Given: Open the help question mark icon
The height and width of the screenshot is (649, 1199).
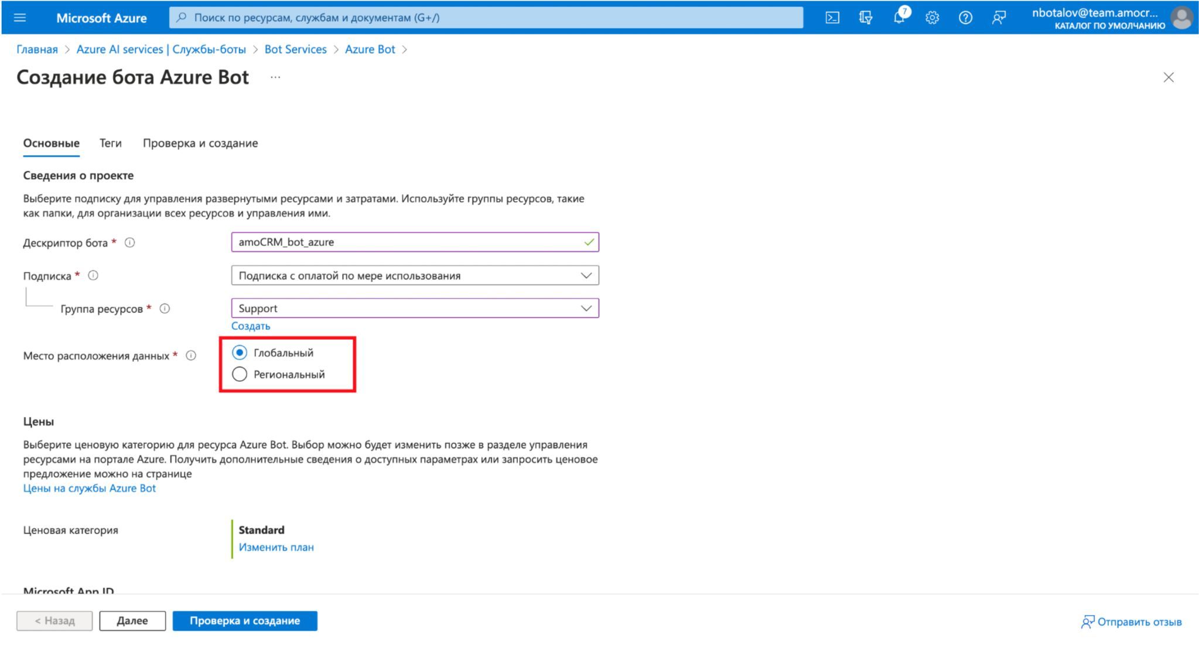Looking at the screenshot, I should pyautogui.click(x=965, y=18).
